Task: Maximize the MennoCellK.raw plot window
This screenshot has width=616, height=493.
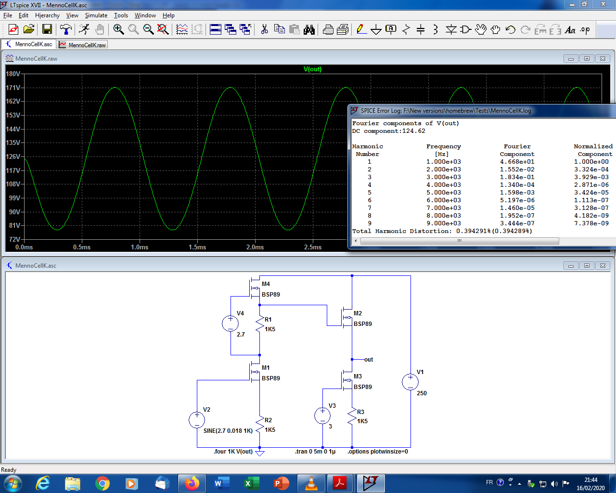Action: (x=587, y=59)
